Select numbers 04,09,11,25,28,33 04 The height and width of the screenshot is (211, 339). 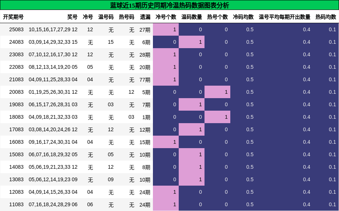(x=53, y=80)
